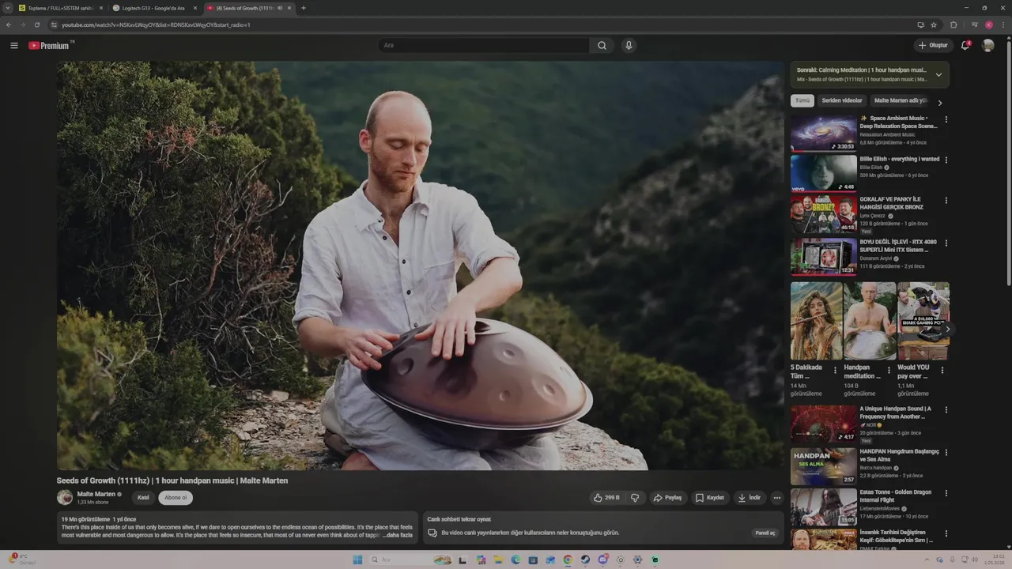
Task: Switch to Toplama FULL+SİSTEM tab
Action: (x=60, y=8)
